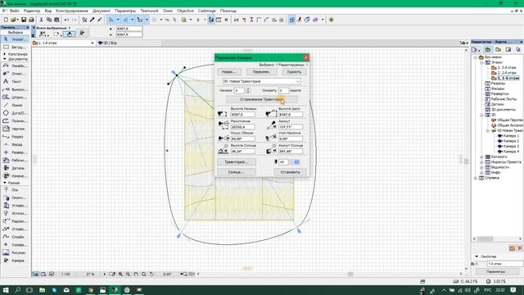Select the Text tool in the toolbox
The height and width of the screenshot is (295, 524).
(15, 81)
